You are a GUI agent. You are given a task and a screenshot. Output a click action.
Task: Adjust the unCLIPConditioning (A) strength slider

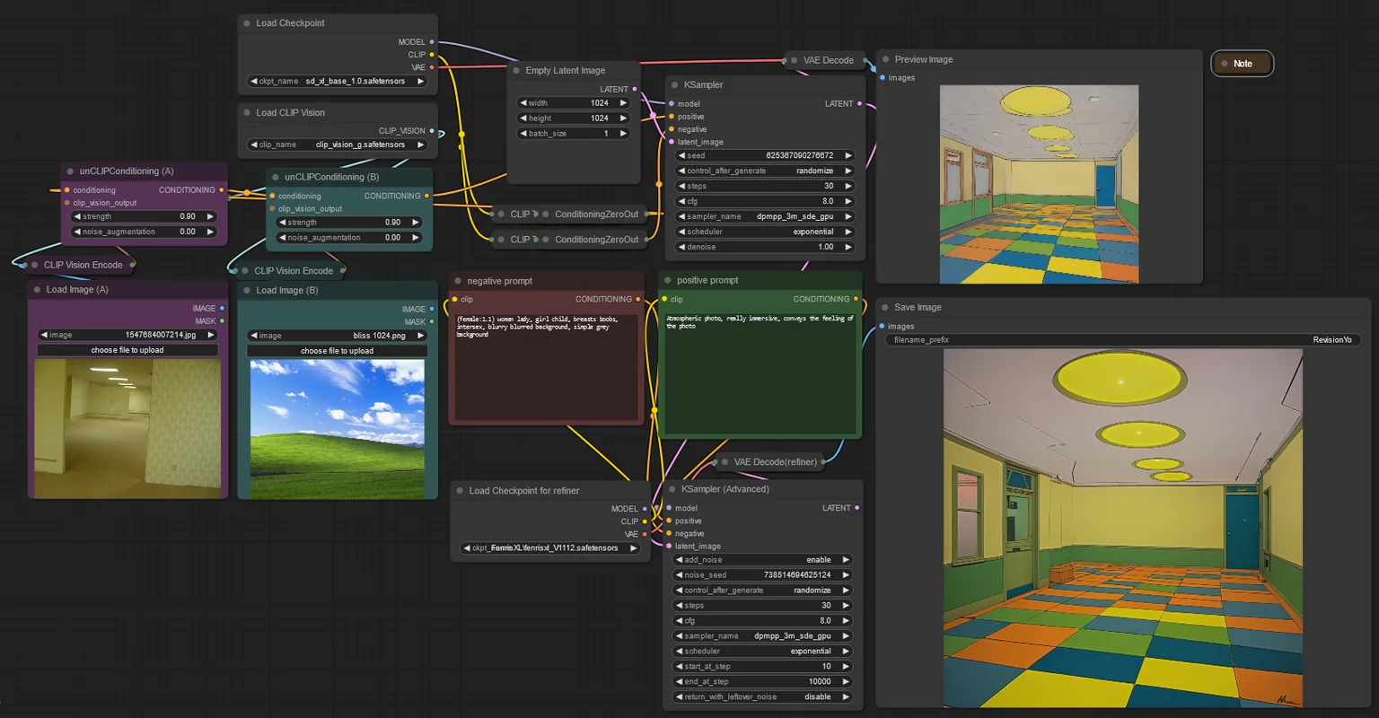pyautogui.click(x=145, y=216)
